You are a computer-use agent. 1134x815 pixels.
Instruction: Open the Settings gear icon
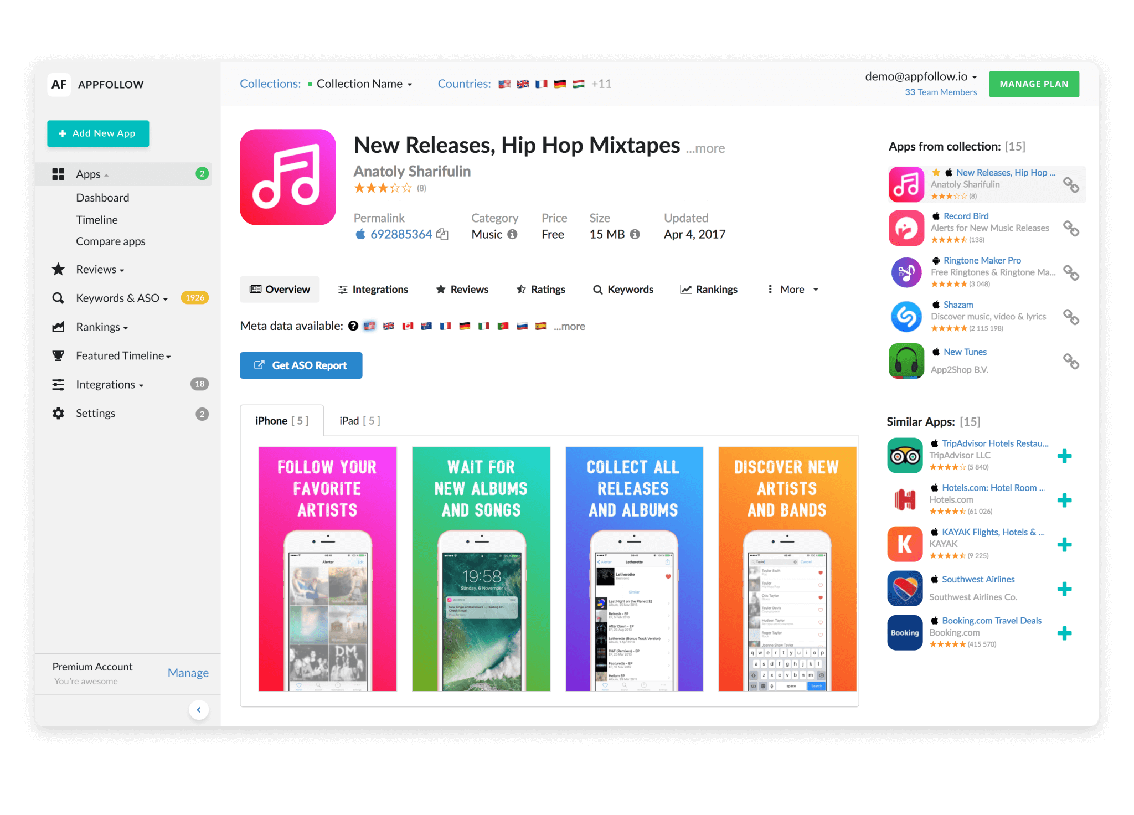click(58, 414)
